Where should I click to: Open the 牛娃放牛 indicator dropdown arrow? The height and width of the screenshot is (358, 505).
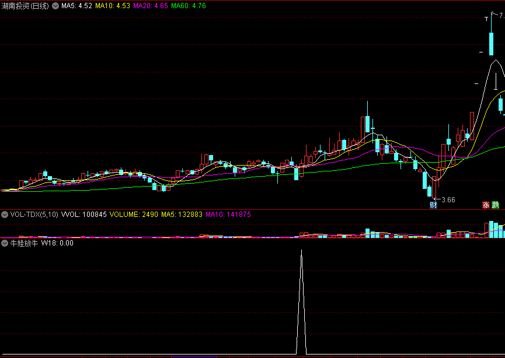tap(5, 243)
